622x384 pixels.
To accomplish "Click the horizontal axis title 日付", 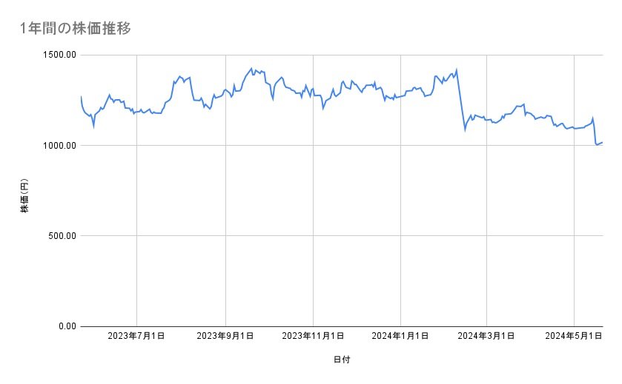I will [341, 360].
